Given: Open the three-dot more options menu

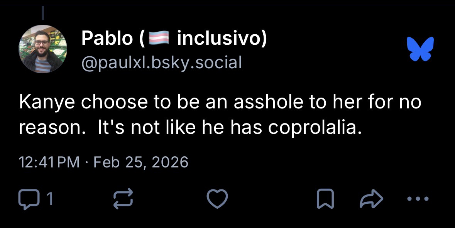Looking at the screenshot, I should (418, 199).
